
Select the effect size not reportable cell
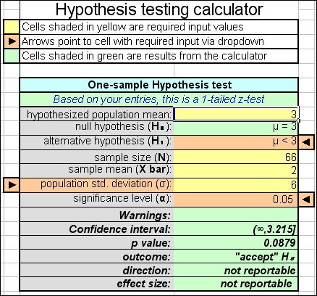tap(236, 284)
